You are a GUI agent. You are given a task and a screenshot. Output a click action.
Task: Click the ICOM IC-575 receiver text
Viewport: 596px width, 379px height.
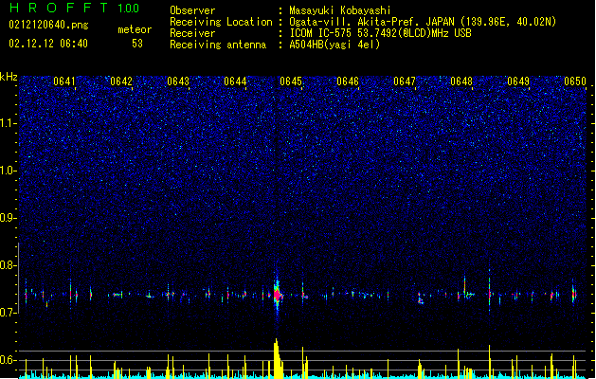[380, 33]
